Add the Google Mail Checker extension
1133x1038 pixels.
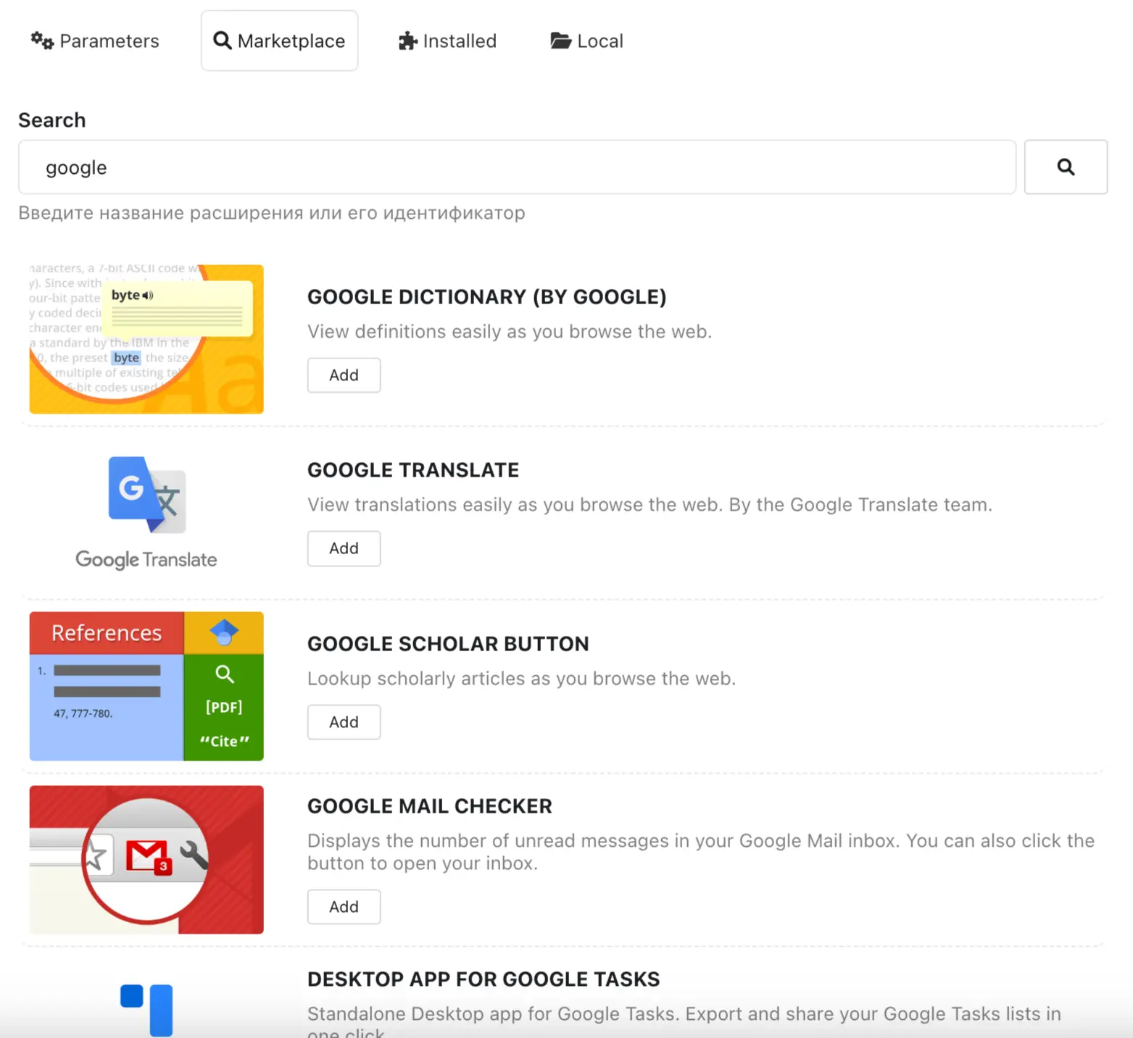coord(344,907)
